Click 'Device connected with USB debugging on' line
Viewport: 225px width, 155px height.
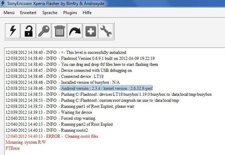coord(69,70)
